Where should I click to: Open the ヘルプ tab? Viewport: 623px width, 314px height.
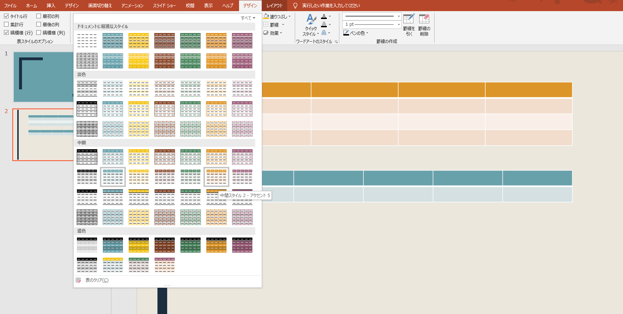(228, 5)
